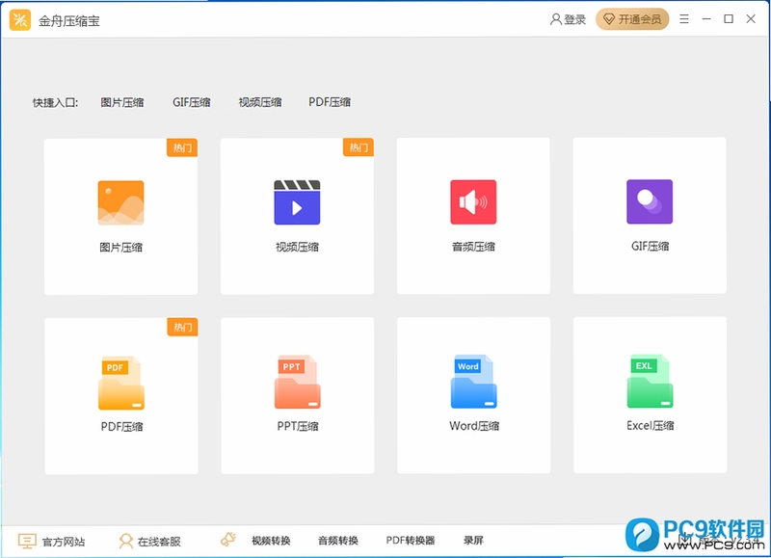Open the 图片压缩 image compression icon
The width and height of the screenshot is (771, 558).
[121, 202]
